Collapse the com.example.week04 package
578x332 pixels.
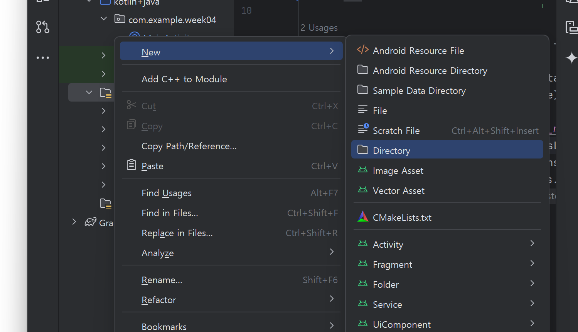pyautogui.click(x=103, y=18)
